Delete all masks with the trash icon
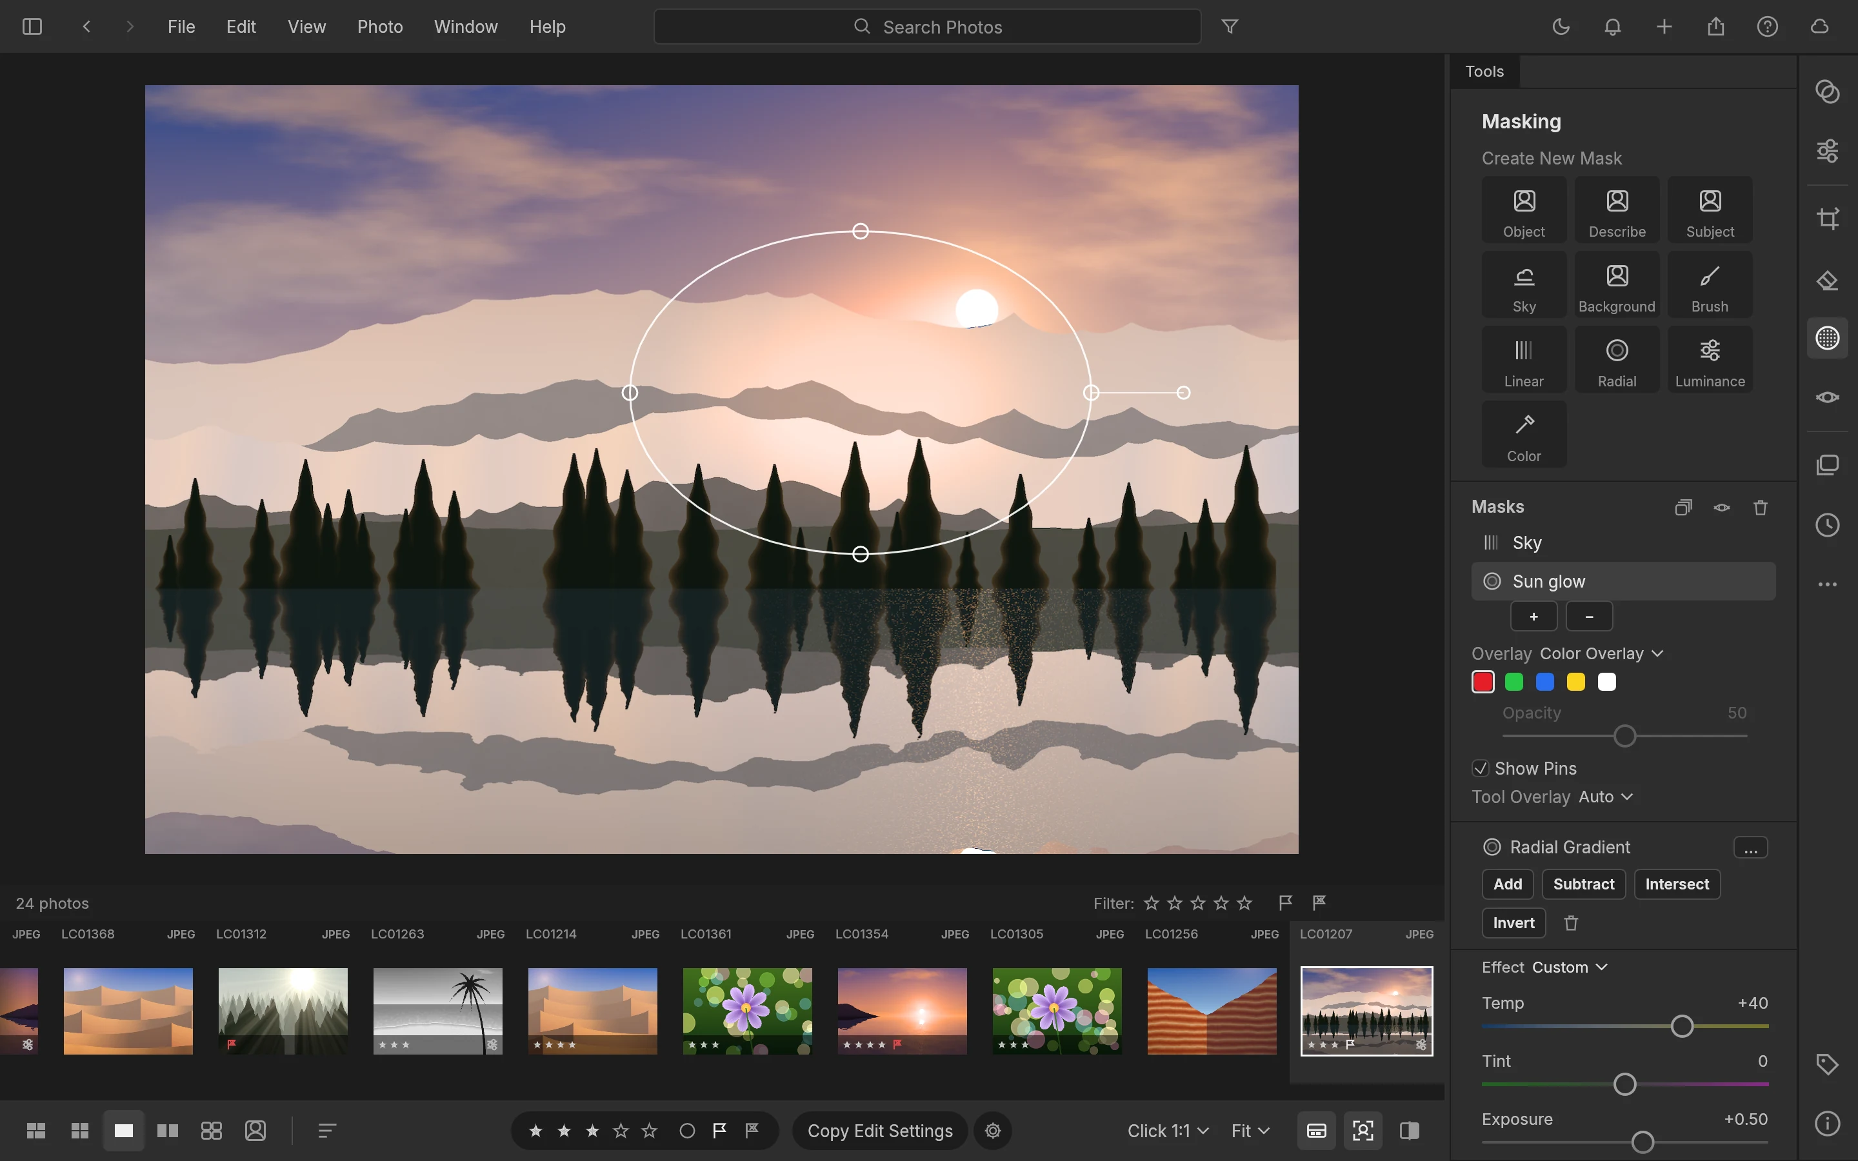1858x1161 pixels. point(1761,508)
